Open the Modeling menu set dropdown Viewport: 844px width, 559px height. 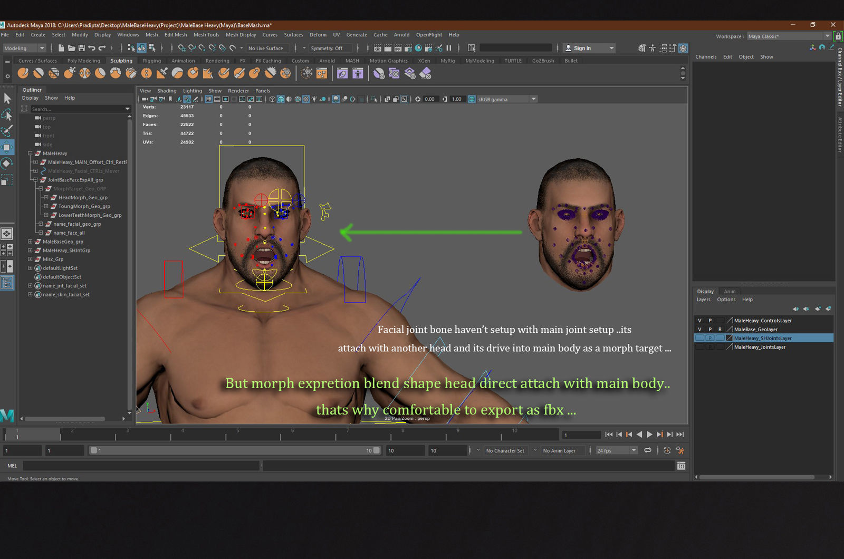click(x=24, y=48)
